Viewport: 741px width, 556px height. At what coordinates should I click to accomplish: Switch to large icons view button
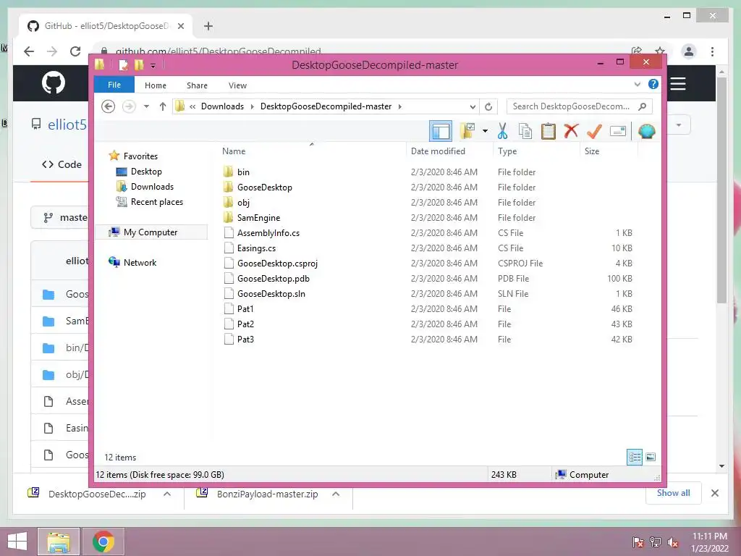click(651, 457)
